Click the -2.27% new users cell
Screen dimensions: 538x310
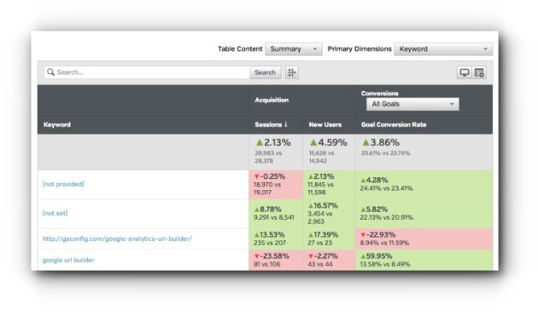pos(329,260)
